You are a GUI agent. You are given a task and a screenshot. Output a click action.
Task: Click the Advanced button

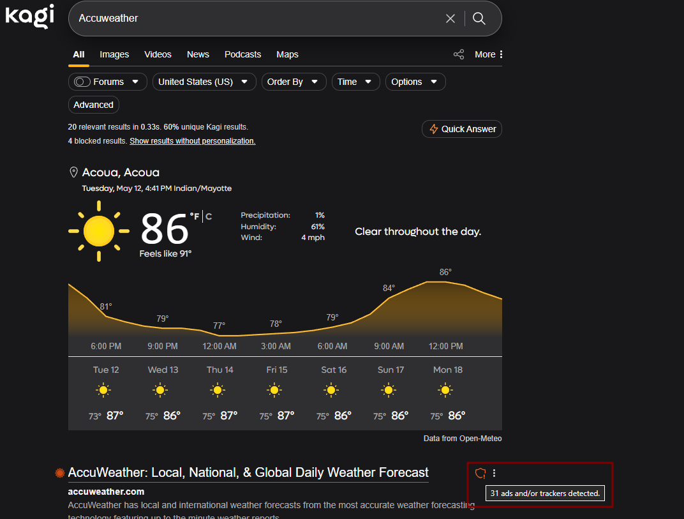click(93, 105)
